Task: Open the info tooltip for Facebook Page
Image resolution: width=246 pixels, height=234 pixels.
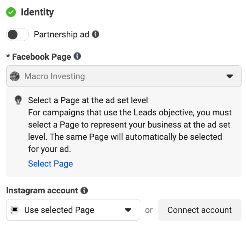Action: point(77,56)
